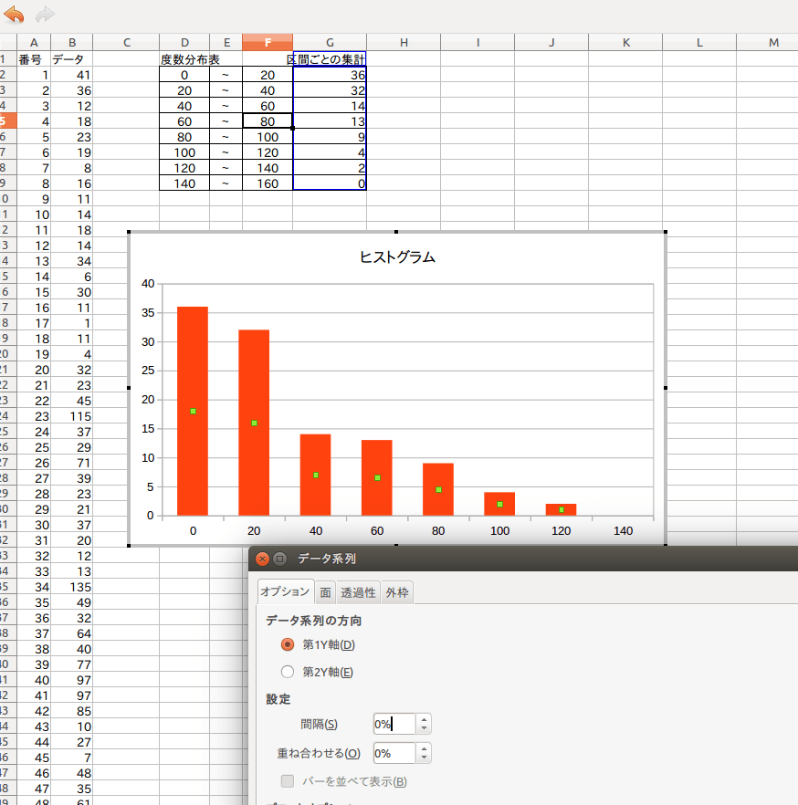The image size is (798, 805).
Task: Click inside the 間隔 input field
Action: coord(394,725)
